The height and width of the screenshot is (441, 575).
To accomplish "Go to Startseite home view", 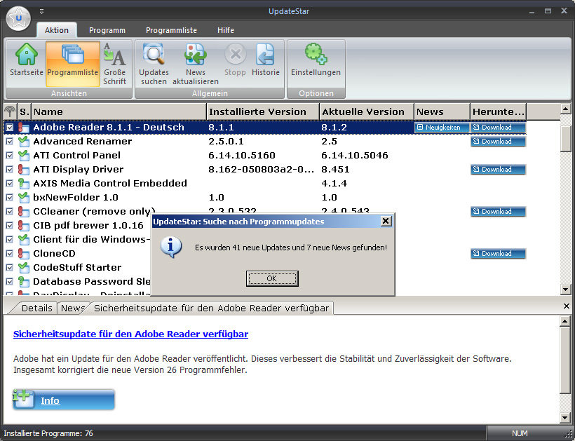I will [27, 60].
